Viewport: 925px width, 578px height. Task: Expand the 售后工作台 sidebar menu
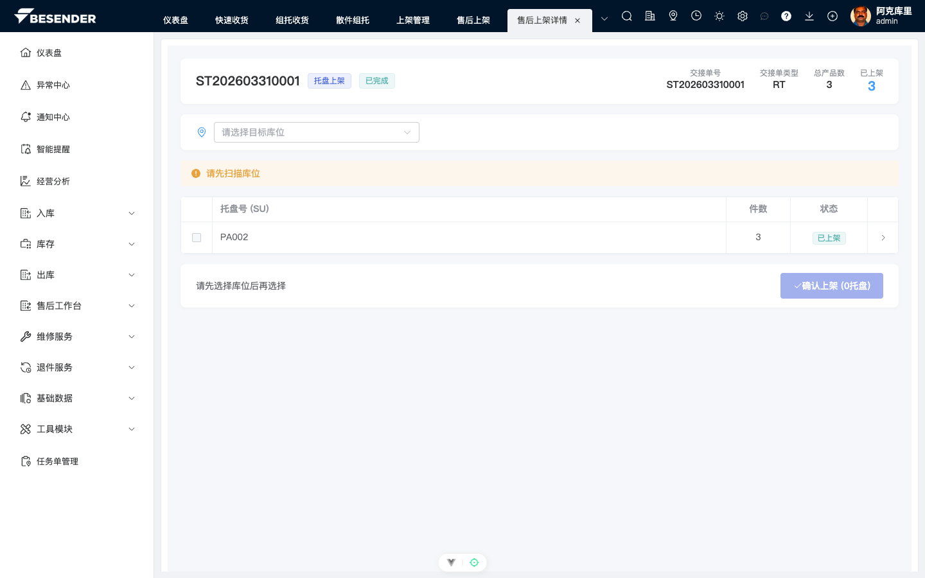pos(77,306)
